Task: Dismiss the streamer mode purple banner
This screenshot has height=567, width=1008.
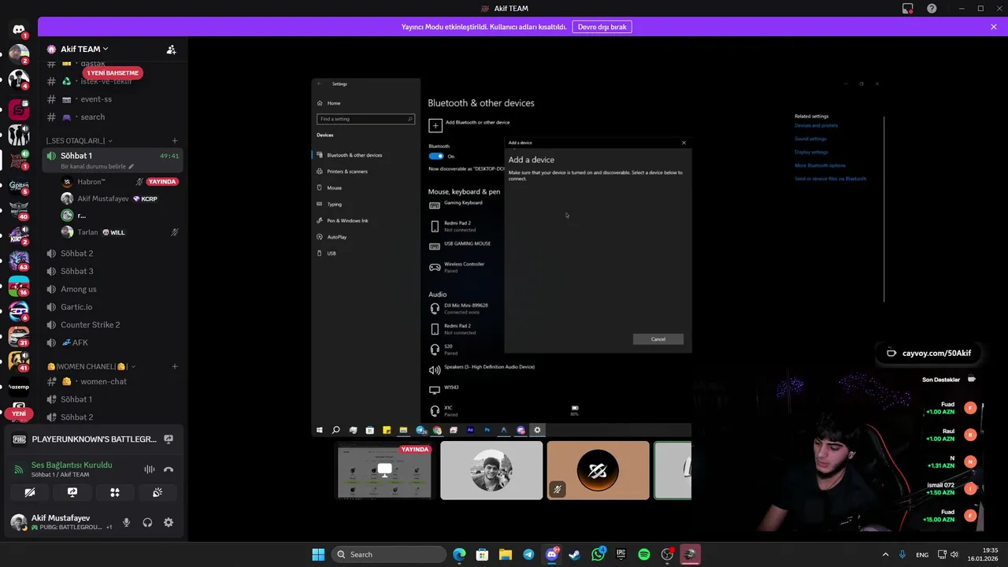Action: coord(994,27)
